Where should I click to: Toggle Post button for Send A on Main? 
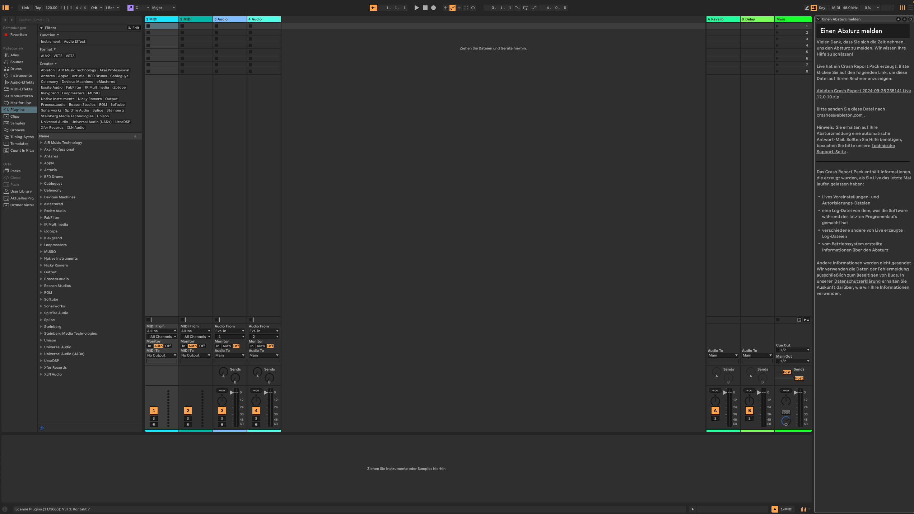(787, 372)
